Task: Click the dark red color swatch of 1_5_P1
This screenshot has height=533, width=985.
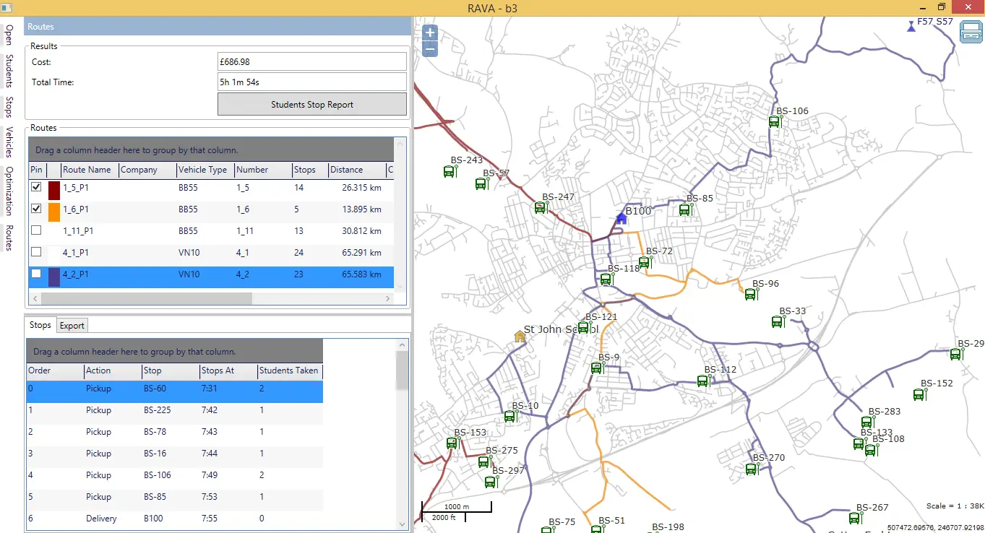Action: [54, 191]
